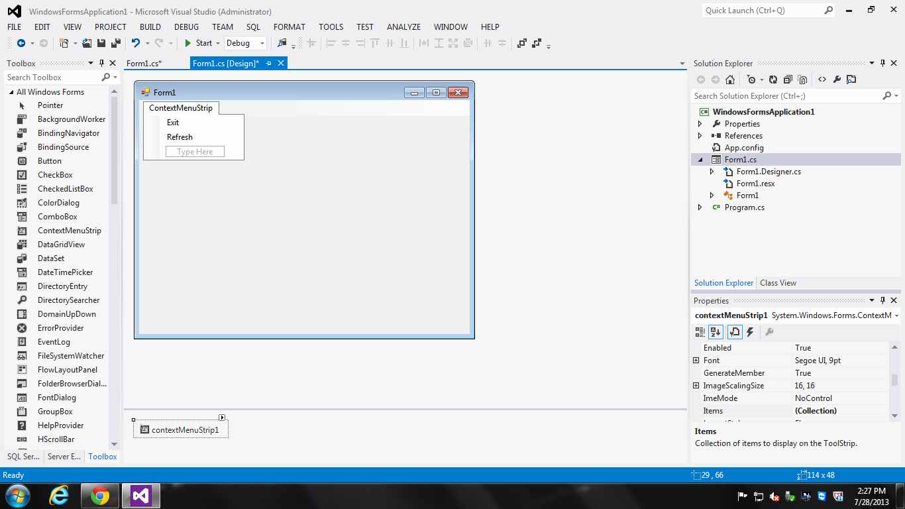Select App.config in Solution Explorer

pos(744,148)
